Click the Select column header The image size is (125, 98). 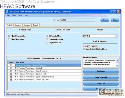11,62
